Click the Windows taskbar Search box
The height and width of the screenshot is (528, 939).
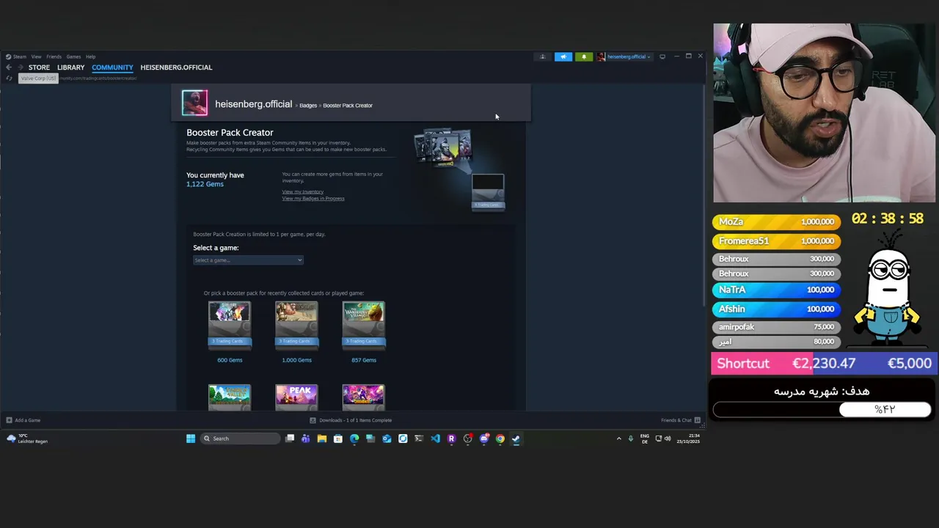tap(241, 439)
